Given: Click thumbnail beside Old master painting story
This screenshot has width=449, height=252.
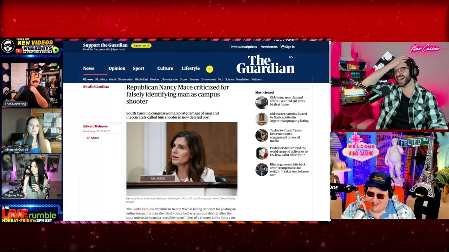Looking at the screenshot, I should point(262,119).
